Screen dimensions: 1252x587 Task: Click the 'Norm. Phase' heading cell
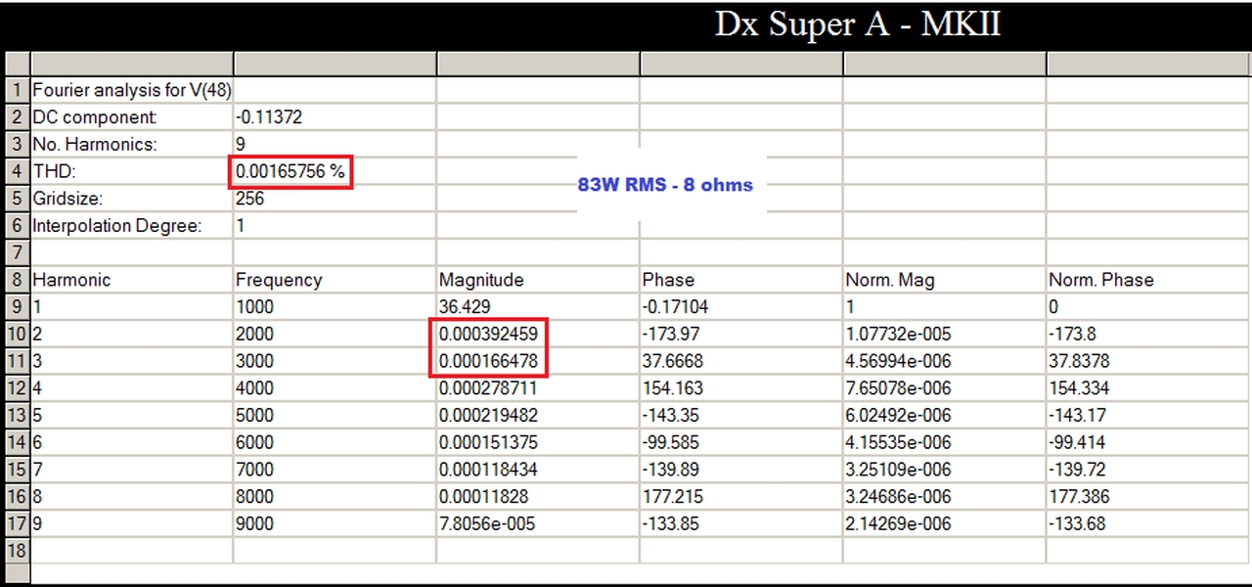[1148, 280]
